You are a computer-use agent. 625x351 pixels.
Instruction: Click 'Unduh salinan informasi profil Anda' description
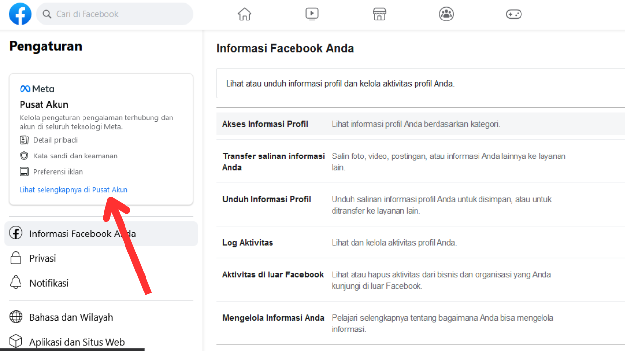[442, 205]
